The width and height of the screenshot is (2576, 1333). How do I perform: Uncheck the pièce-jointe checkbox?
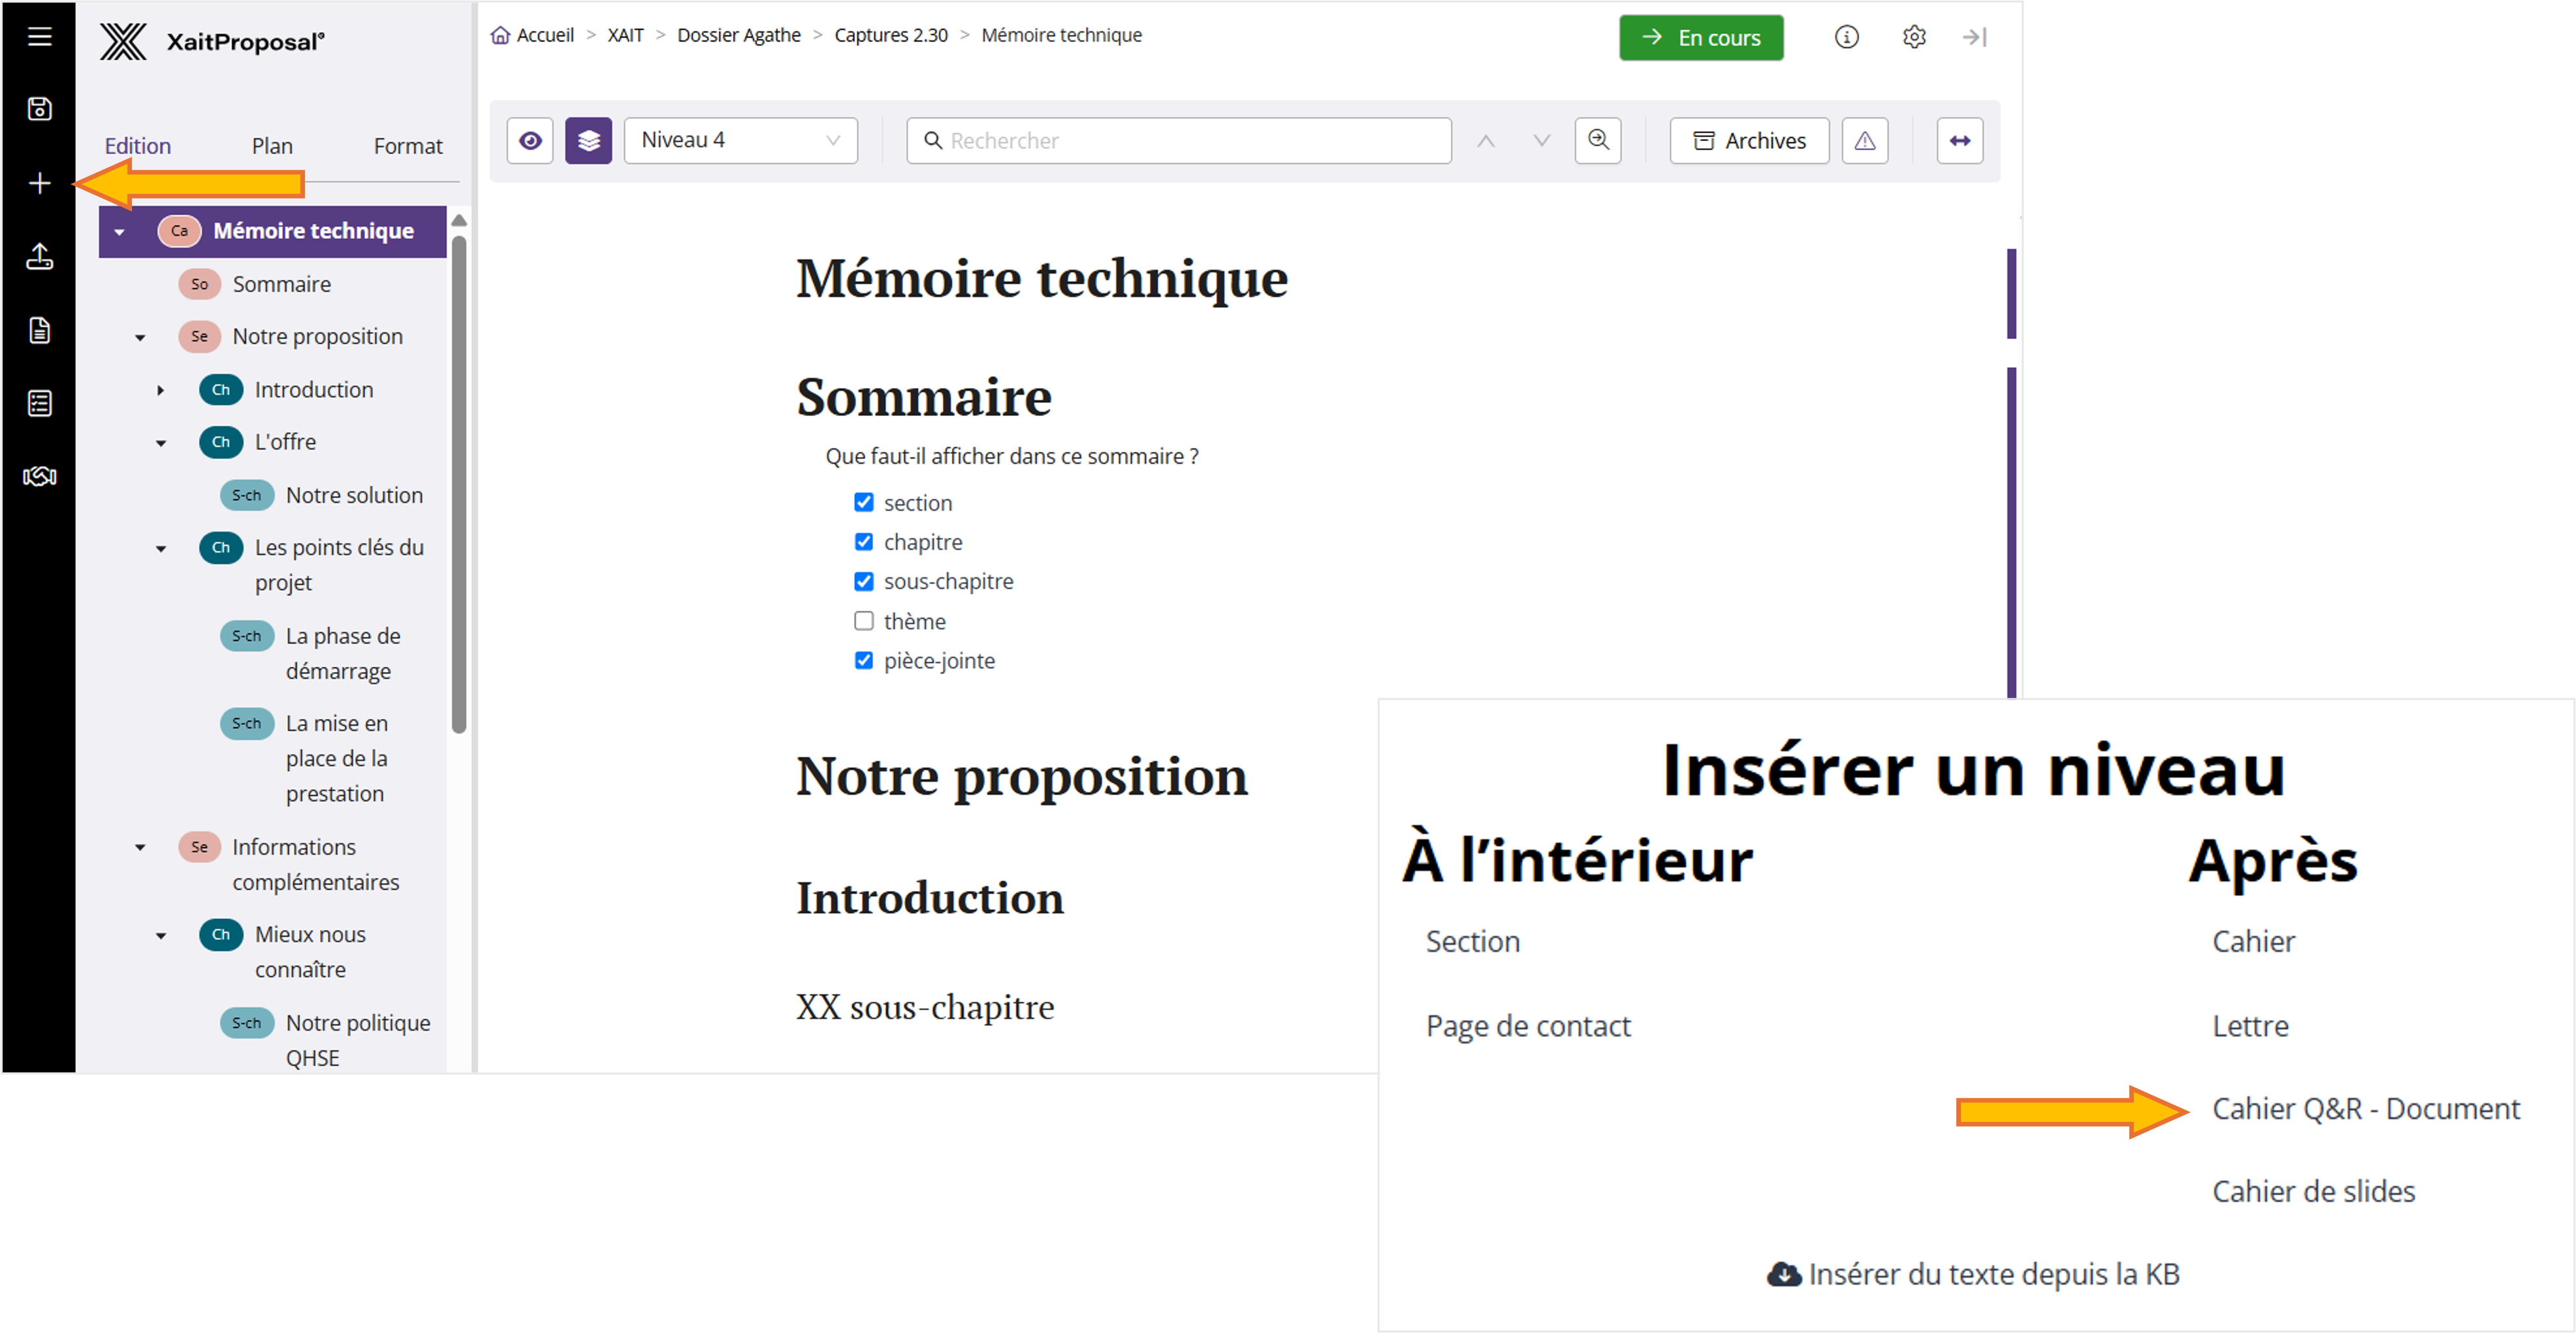pyautogui.click(x=863, y=660)
